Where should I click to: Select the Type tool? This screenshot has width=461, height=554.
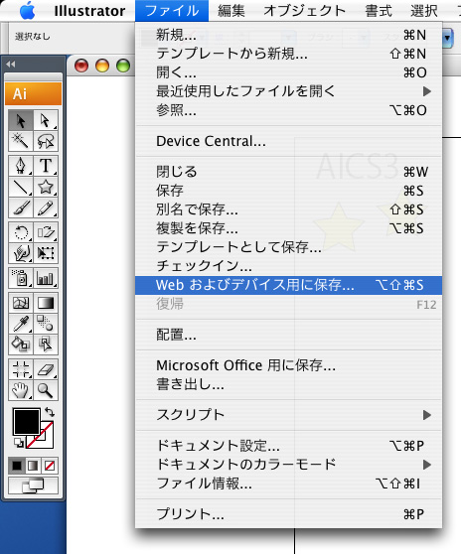coord(46,166)
